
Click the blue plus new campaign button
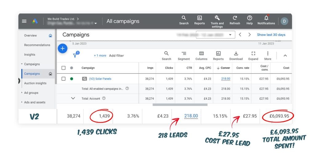(62, 48)
